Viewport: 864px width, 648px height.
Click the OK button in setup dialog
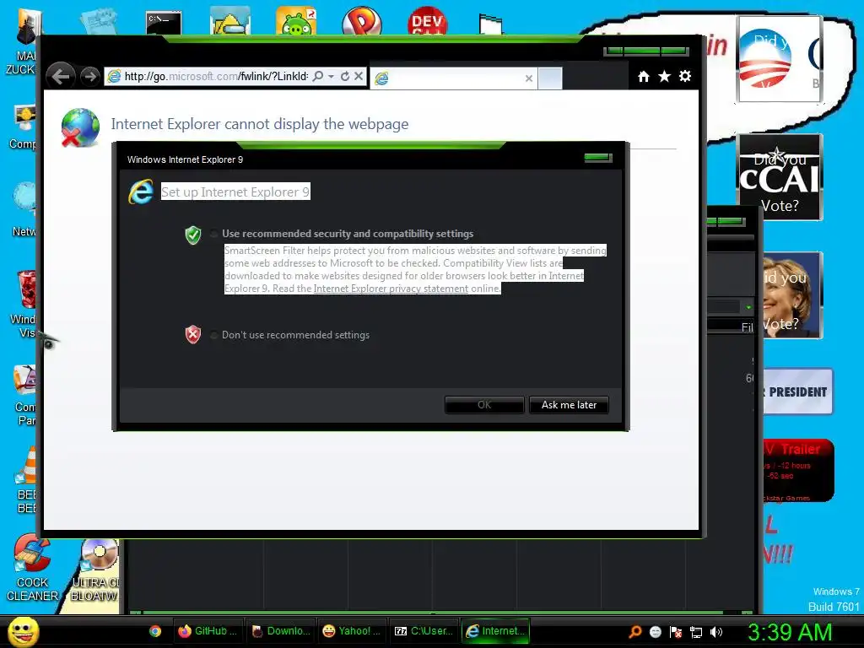(483, 405)
